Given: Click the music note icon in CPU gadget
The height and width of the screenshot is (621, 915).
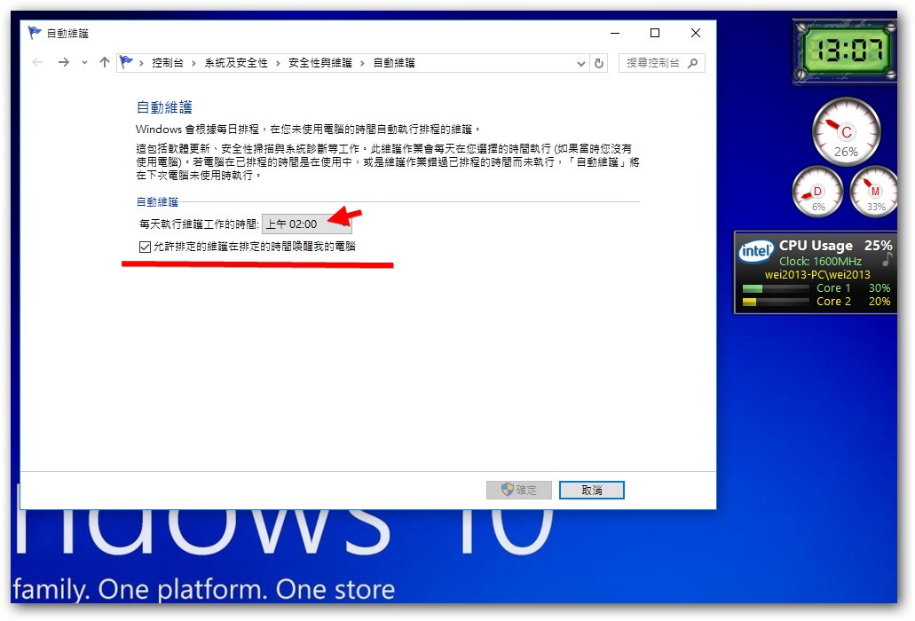Looking at the screenshot, I should click(x=887, y=259).
